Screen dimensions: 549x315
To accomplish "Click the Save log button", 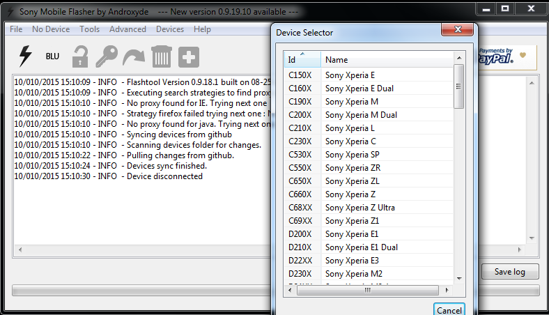I will coord(510,272).
